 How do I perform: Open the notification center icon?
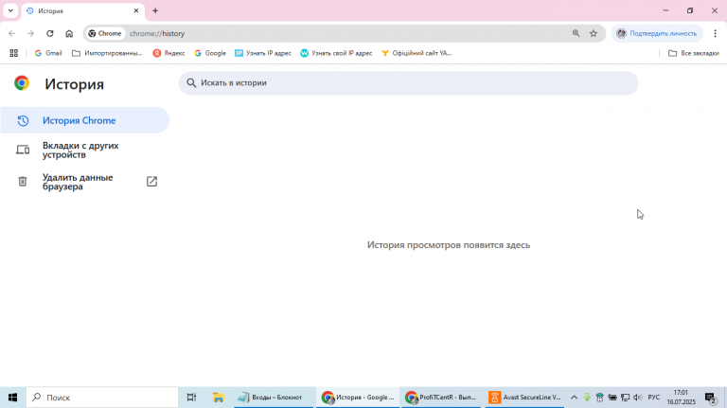[711, 398]
